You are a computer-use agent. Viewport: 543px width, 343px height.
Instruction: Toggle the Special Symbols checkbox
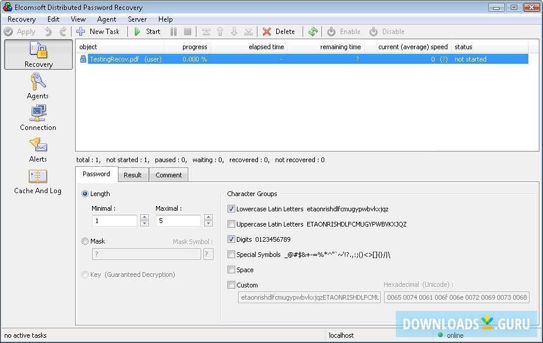[231, 255]
